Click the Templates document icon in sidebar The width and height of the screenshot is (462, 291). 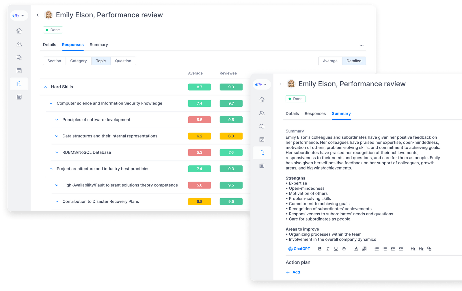coord(19,97)
